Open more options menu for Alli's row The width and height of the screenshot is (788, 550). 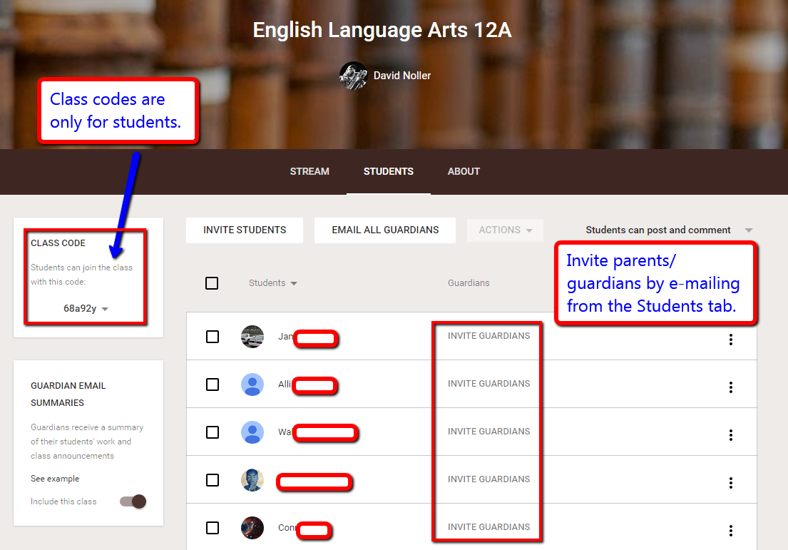pyautogui.click(x=731, y=387)
